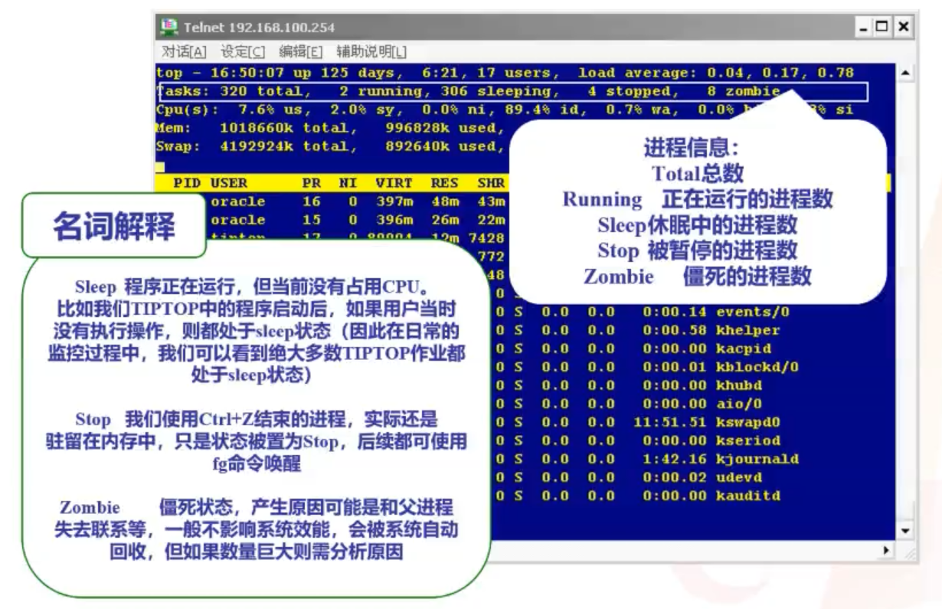Open the 对话[A] menu

pos(184,52)
